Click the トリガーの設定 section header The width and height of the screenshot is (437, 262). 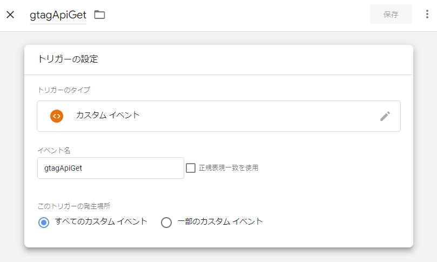pos(68,59)
